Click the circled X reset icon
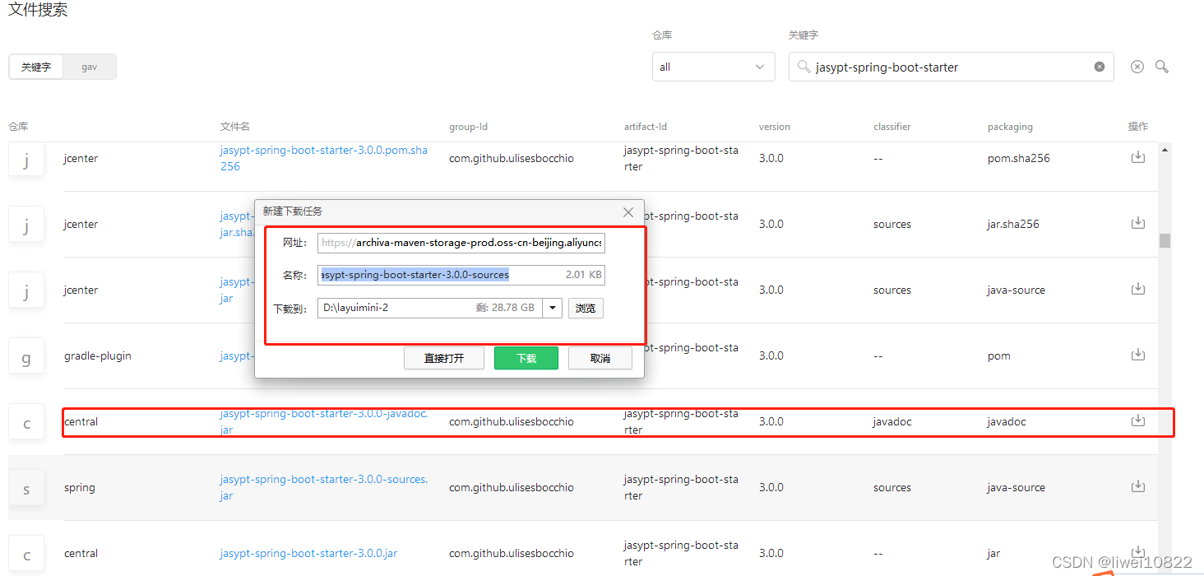This screenshot has width=1204, height=576. coord(1137,67)
